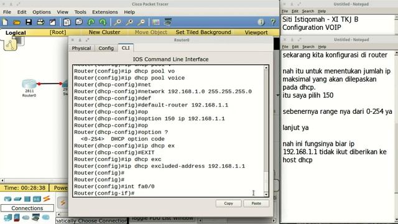
Task: Click the New Cluster button
Action: point(104,32)
